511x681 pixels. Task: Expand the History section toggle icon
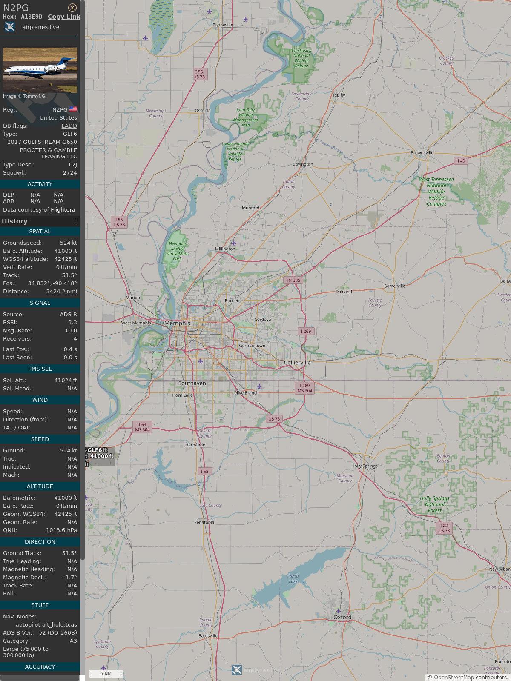tap(76, 221)
